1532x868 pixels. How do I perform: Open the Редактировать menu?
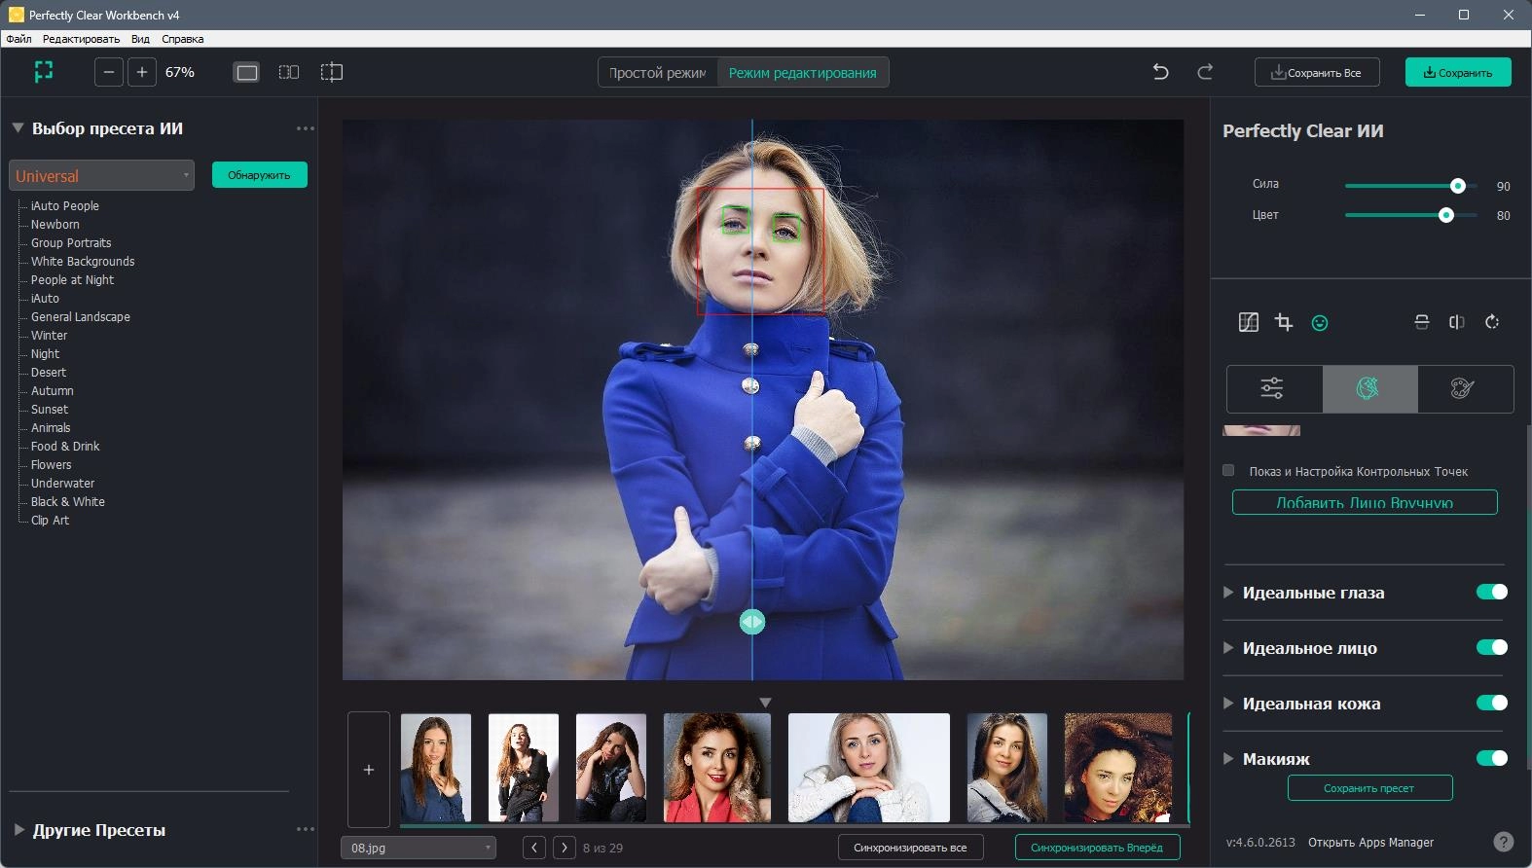tap(81, 39)
